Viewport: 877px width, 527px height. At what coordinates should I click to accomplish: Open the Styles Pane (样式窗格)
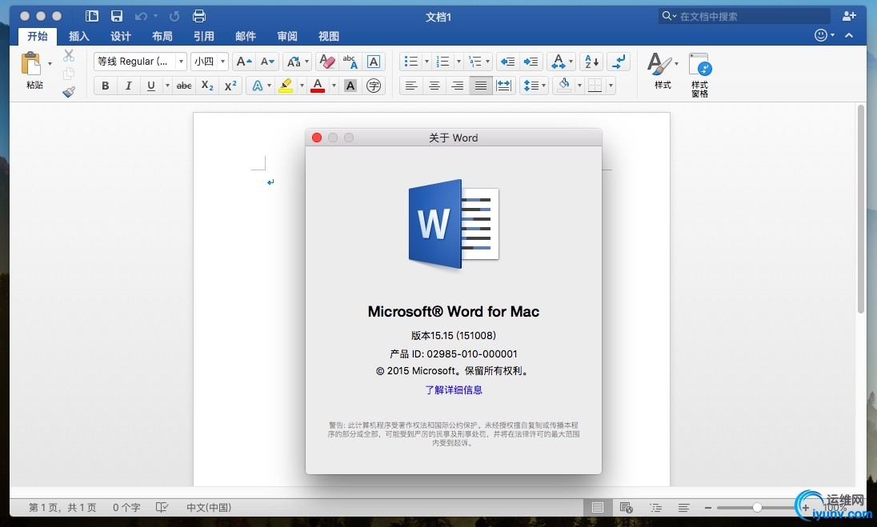[x=699, y=75]
